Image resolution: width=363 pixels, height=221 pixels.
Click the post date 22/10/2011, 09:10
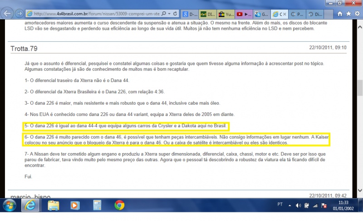328,48
